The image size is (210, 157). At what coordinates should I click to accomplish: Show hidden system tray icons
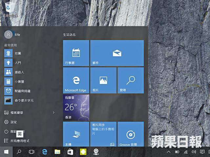169,152
